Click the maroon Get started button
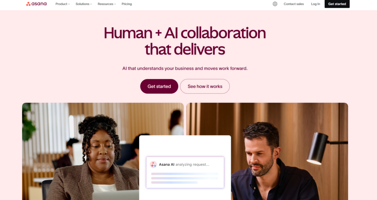The image size is (377, 200). pos(159,86)
